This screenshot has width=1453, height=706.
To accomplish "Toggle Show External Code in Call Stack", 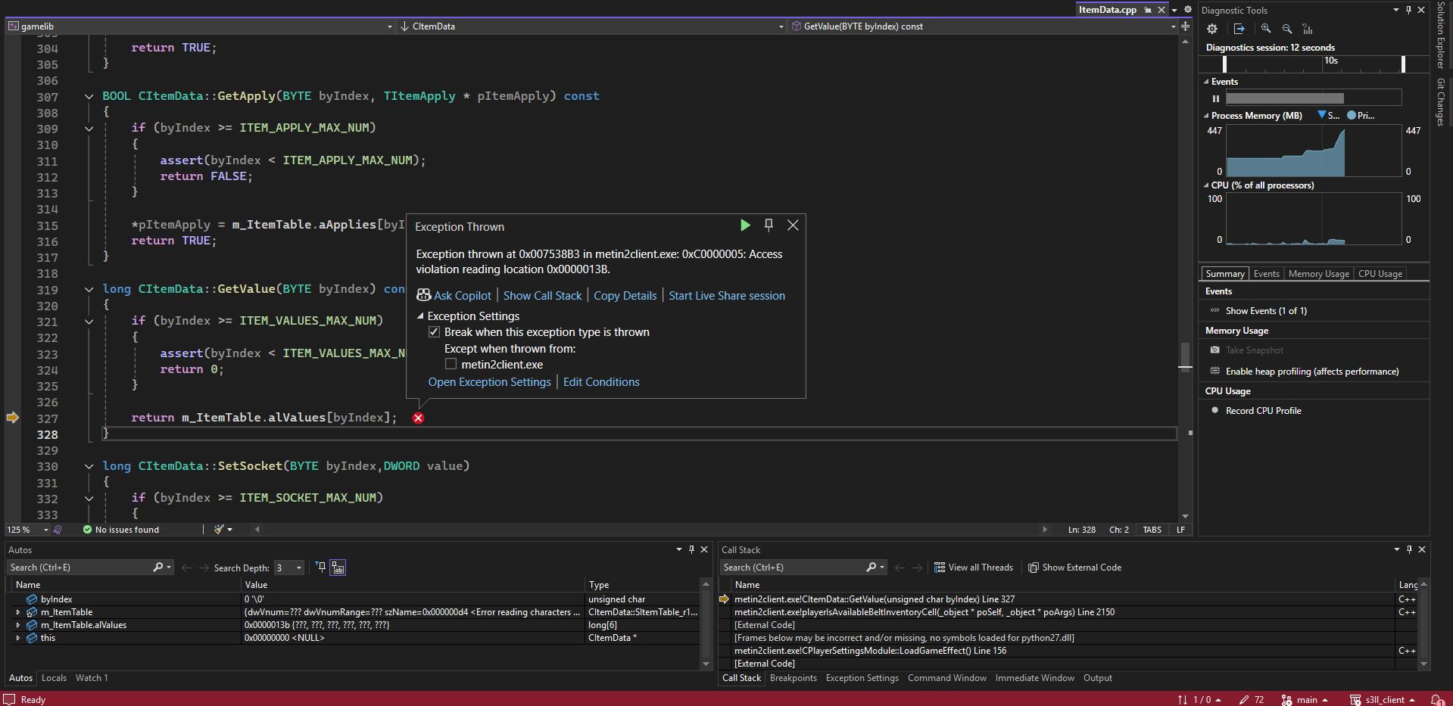I will 1074,568.
